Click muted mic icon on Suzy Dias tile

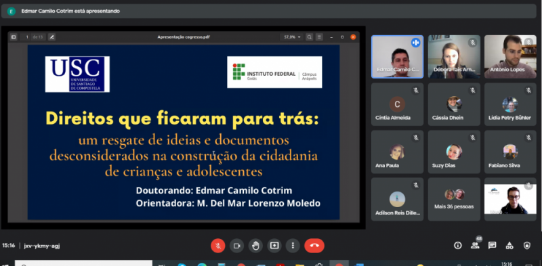coord(472,137)
